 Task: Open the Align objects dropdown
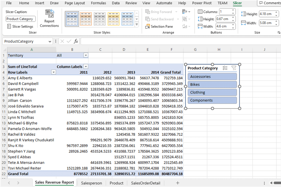[186, 12]
